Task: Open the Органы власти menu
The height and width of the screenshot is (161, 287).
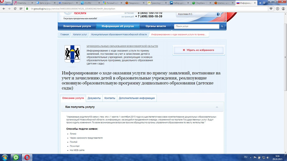Action: [x=156, y=26]
